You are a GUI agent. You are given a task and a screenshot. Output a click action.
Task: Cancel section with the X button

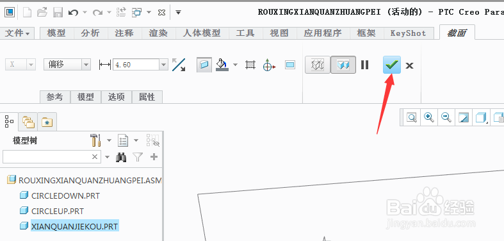(409, 65)
